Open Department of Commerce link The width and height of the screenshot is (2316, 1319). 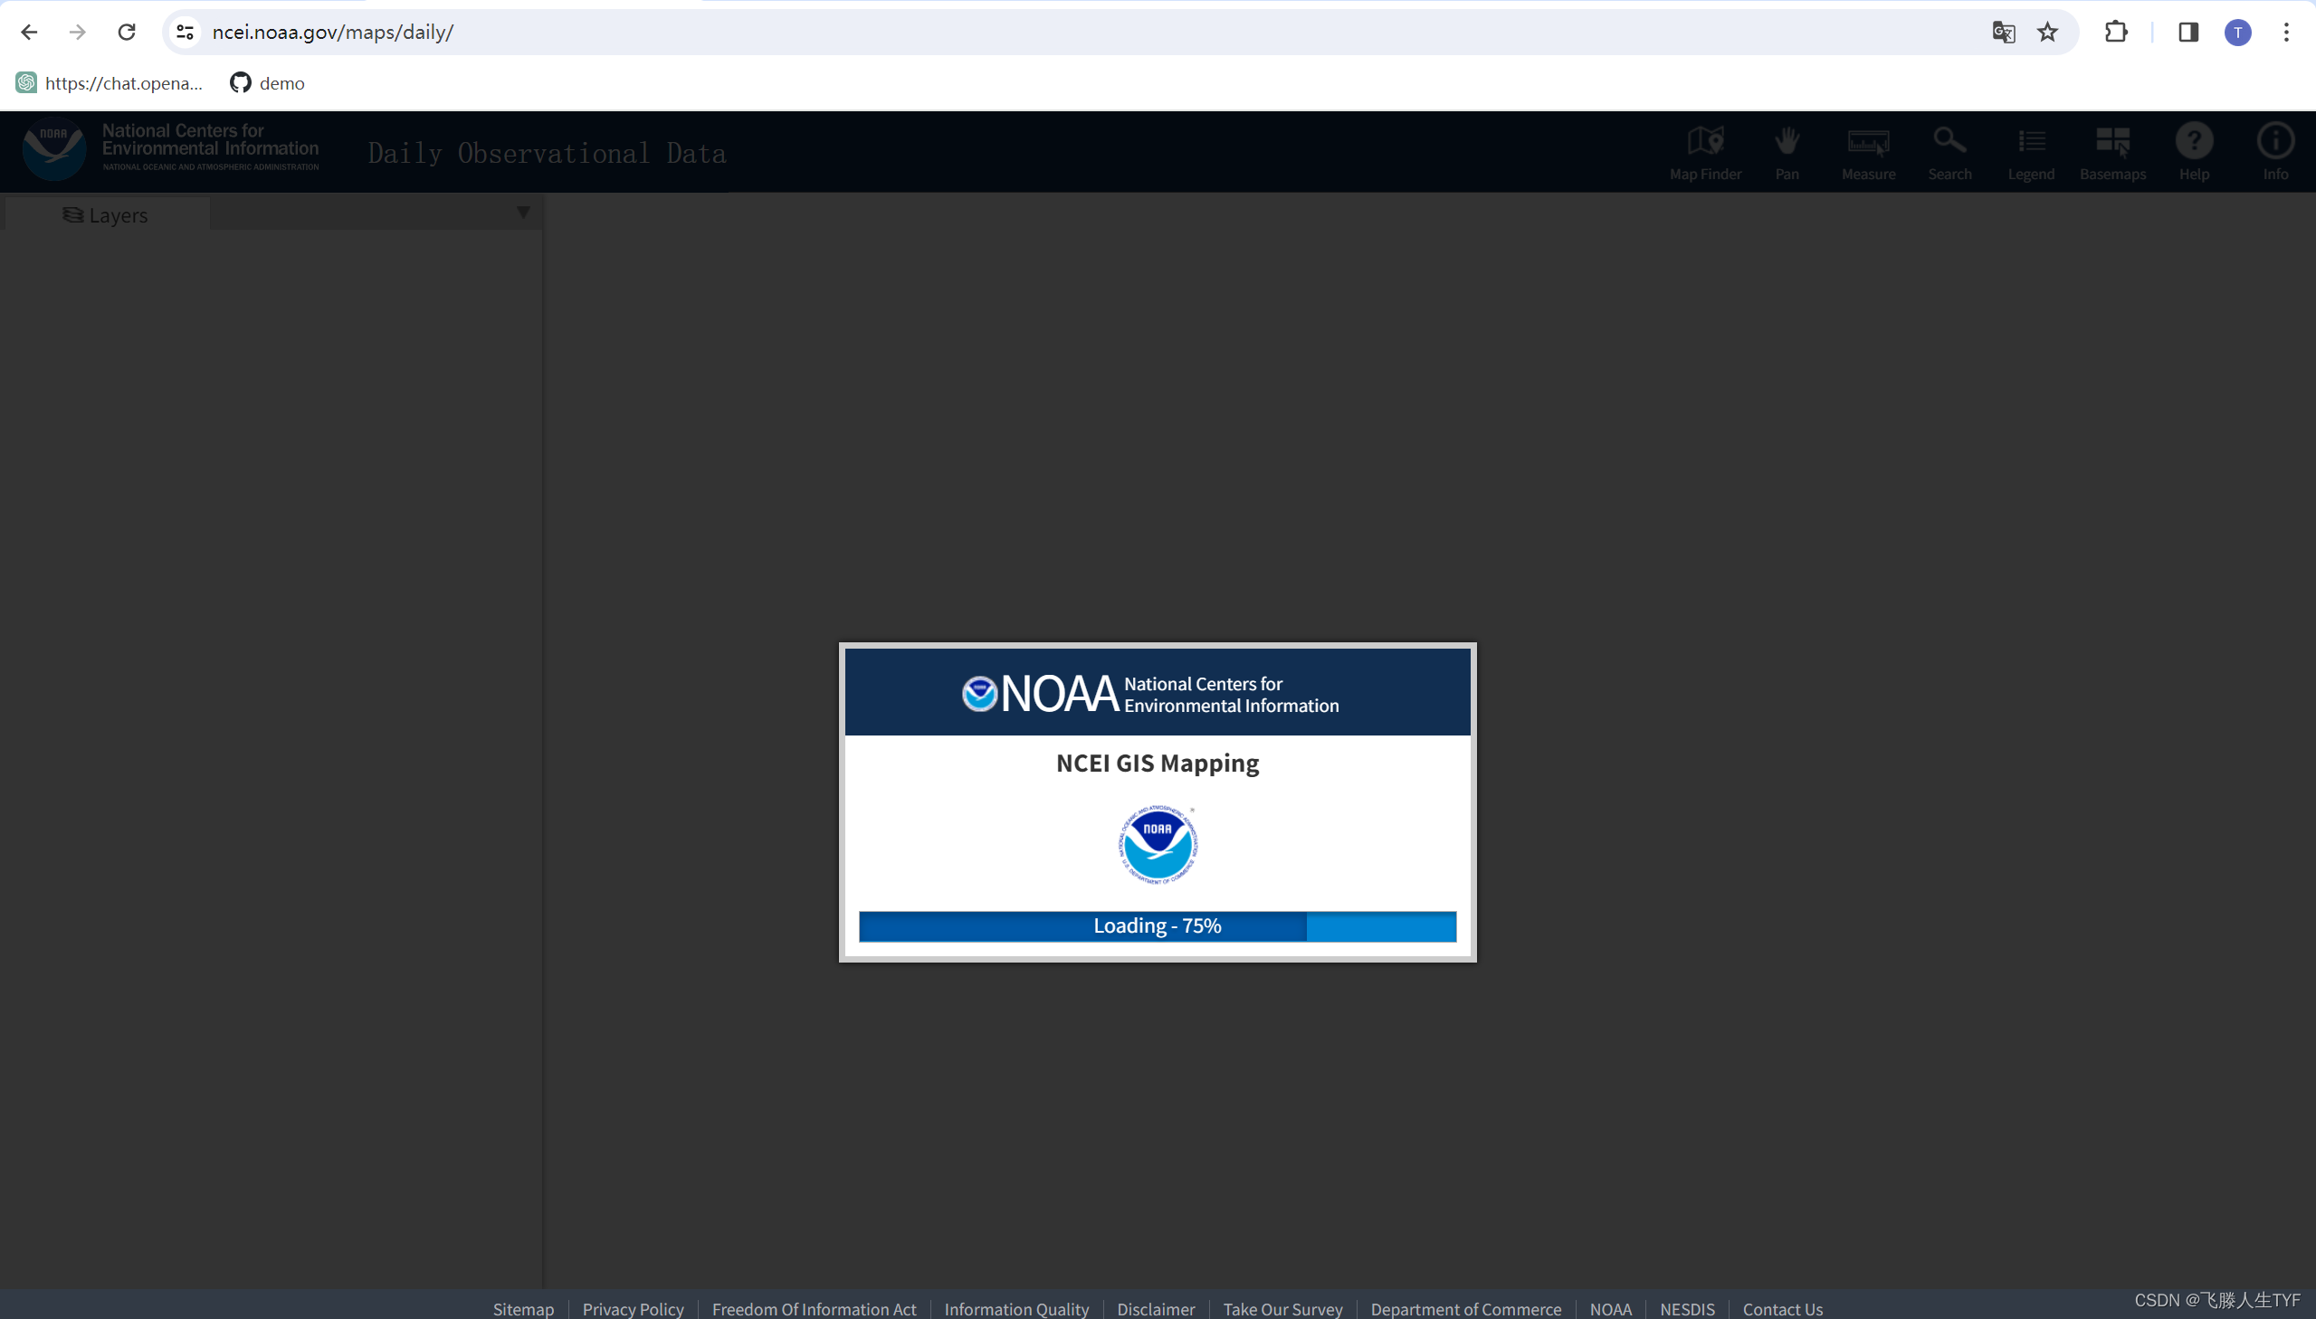point(1466,1308)
